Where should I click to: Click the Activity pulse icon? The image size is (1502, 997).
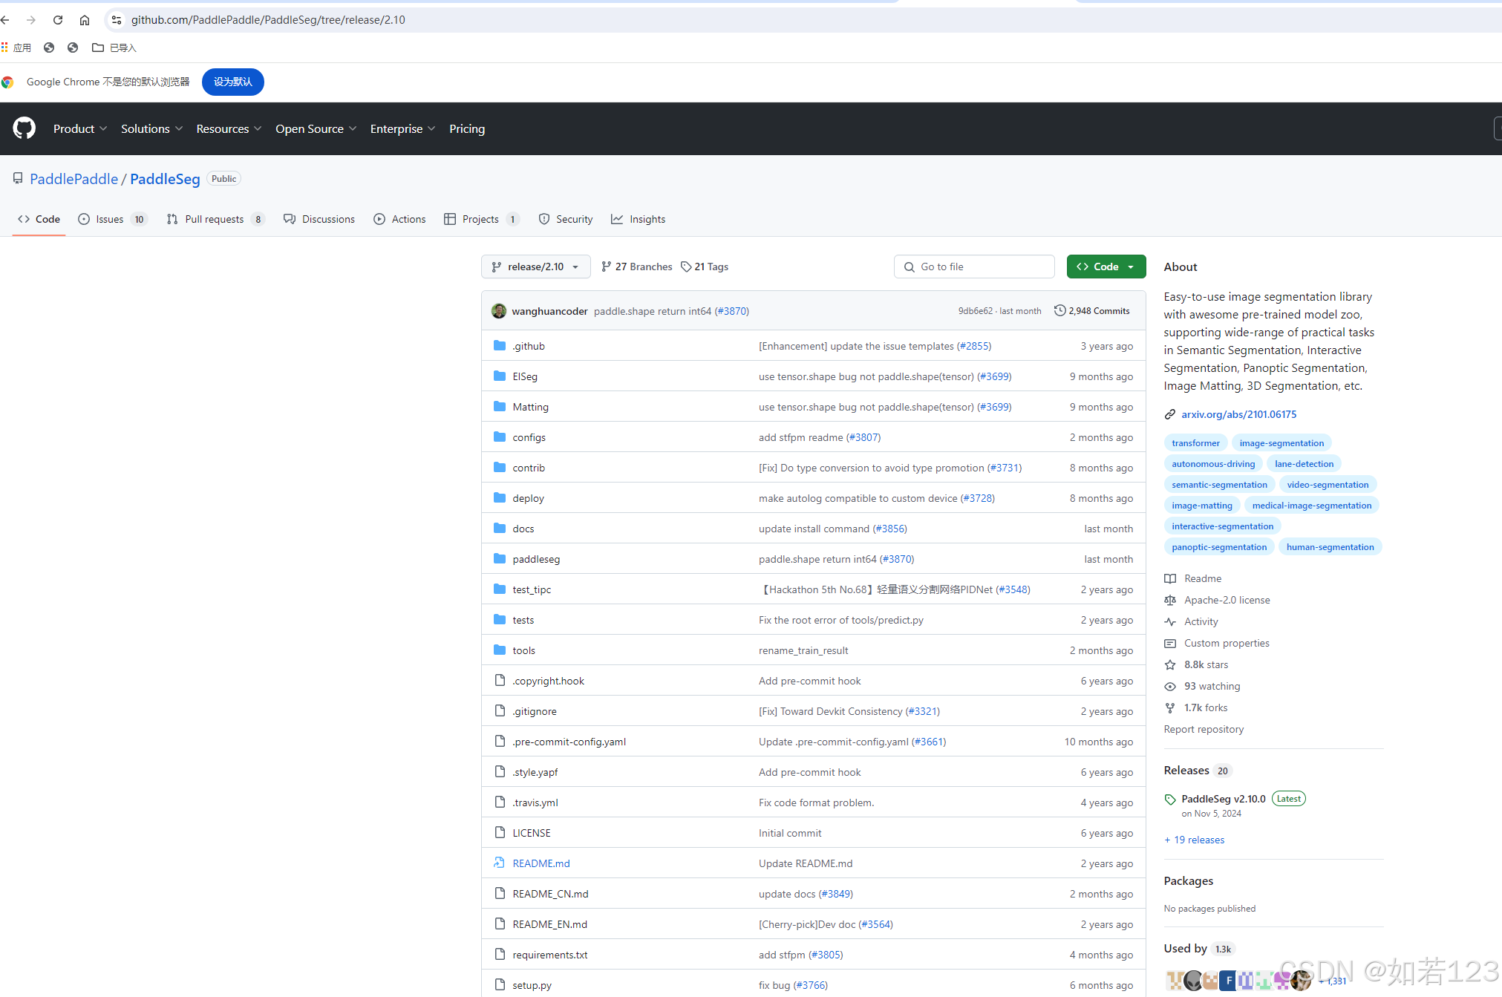point(1170,621)
